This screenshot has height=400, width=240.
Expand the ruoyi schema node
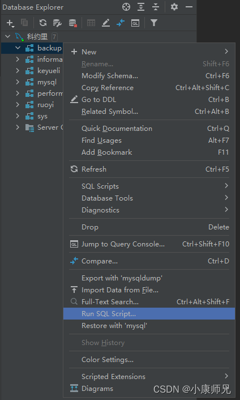click(18, 105)
